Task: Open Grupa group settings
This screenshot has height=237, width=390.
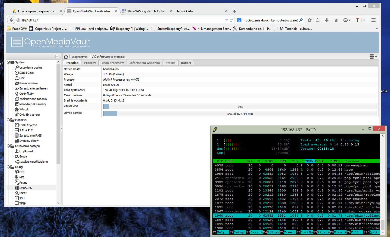Action: 21,156
